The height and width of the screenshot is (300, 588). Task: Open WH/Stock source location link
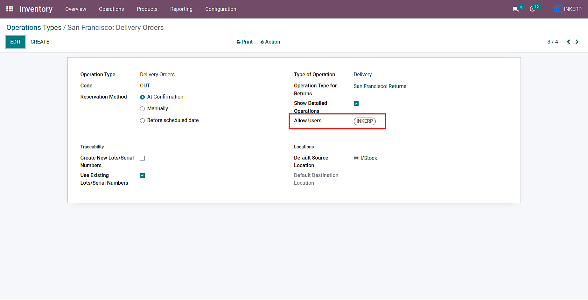[365, 158]
